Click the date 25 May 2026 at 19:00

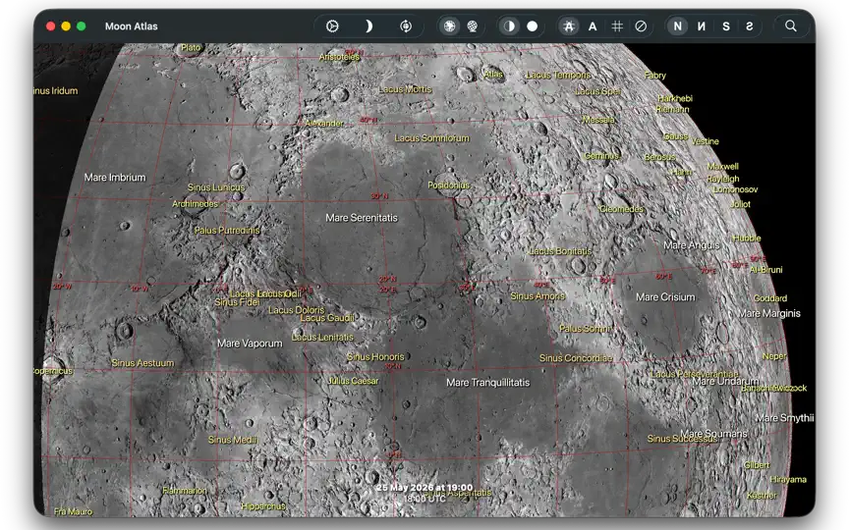pos(424,488)
